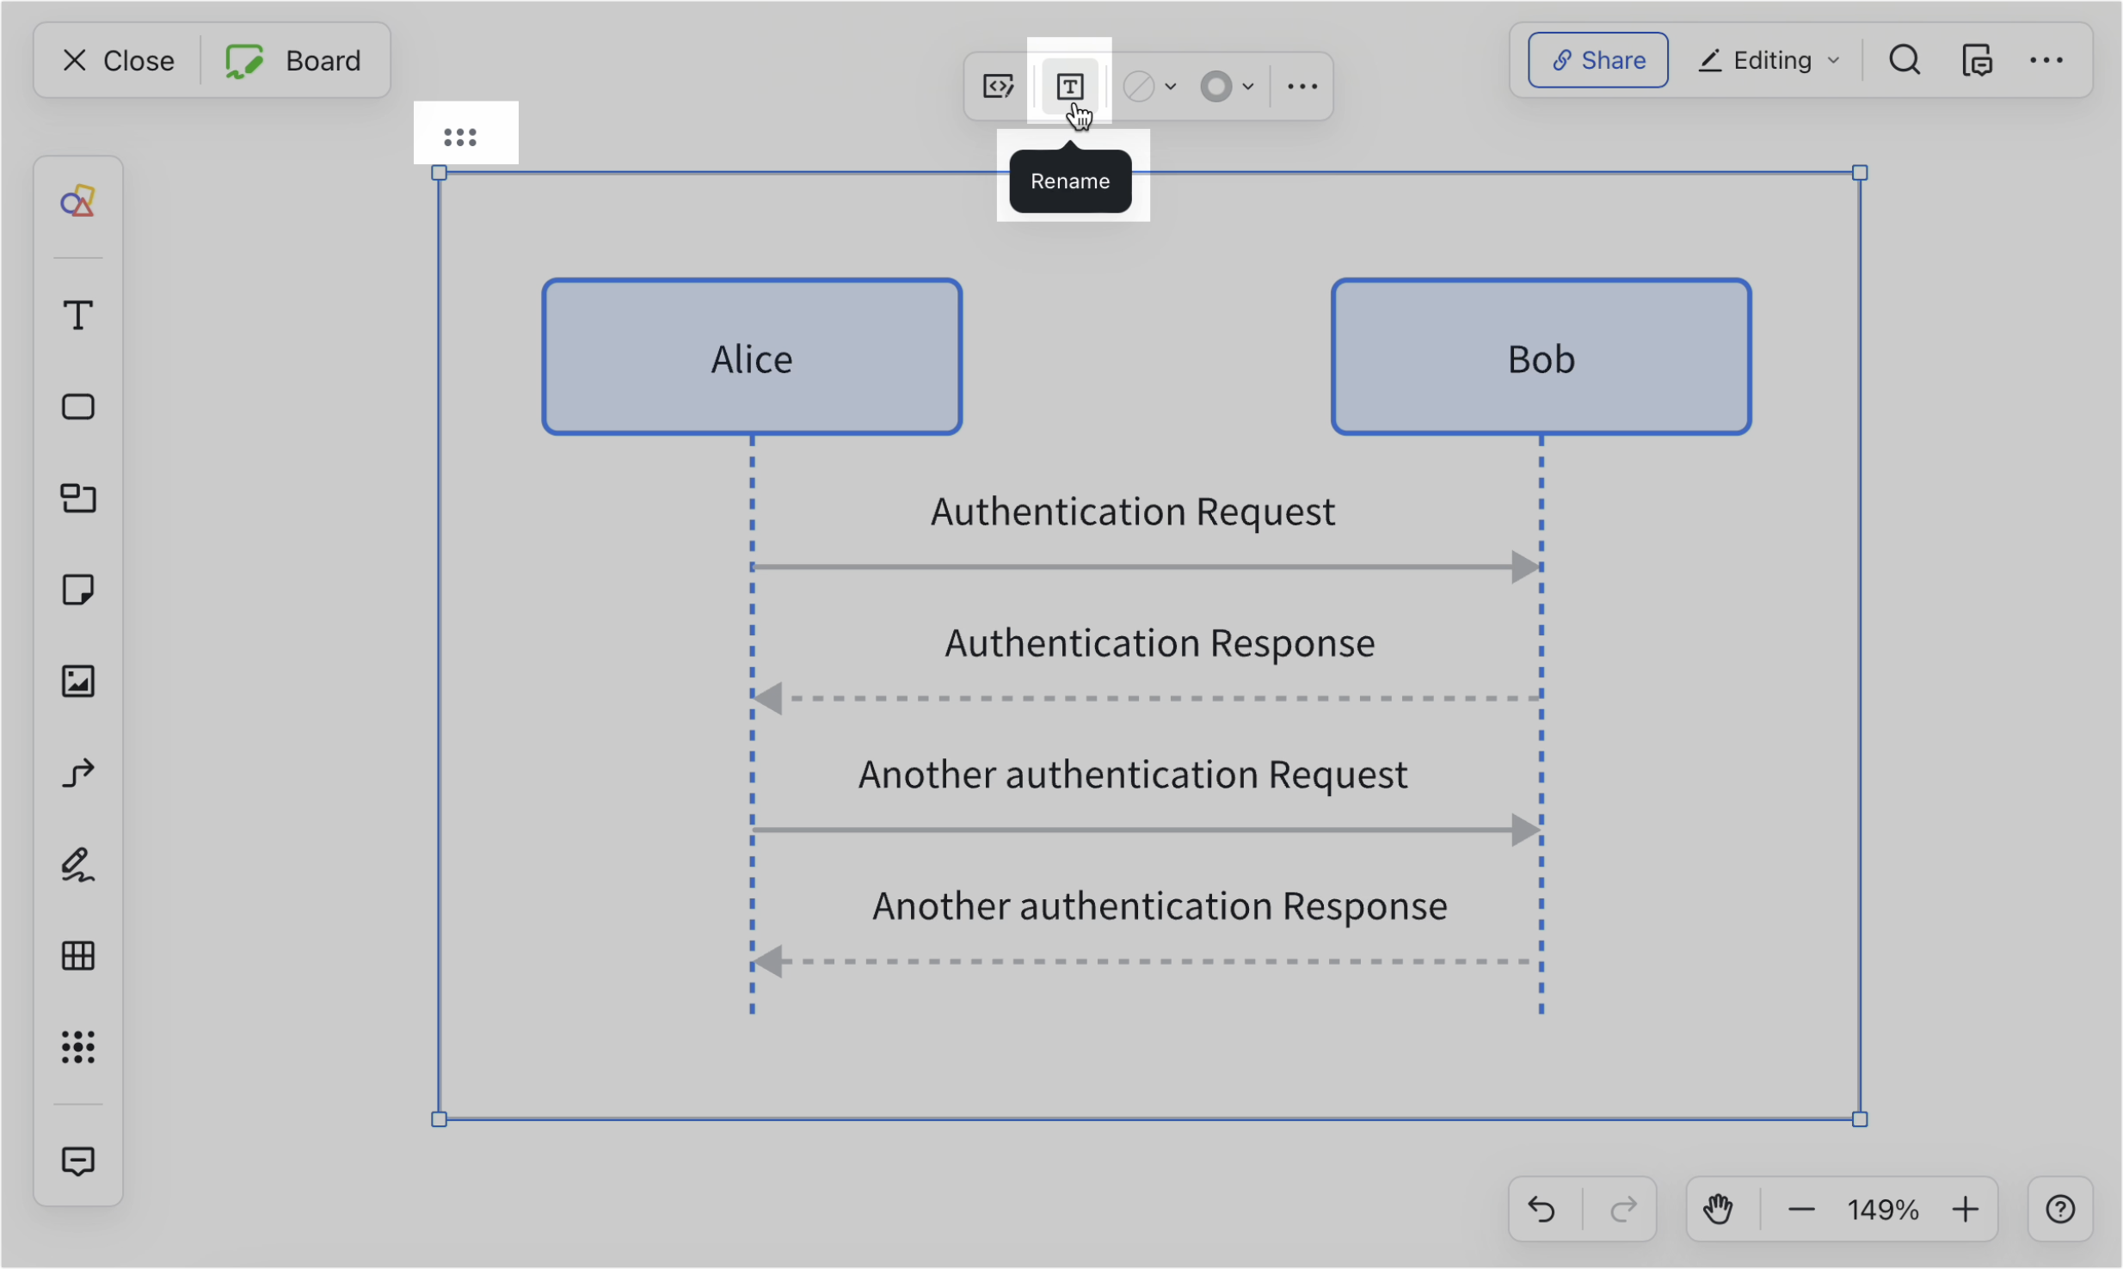The image size is (2123, 1269).
Task: Close the board editor
Action: coord(118,60)
